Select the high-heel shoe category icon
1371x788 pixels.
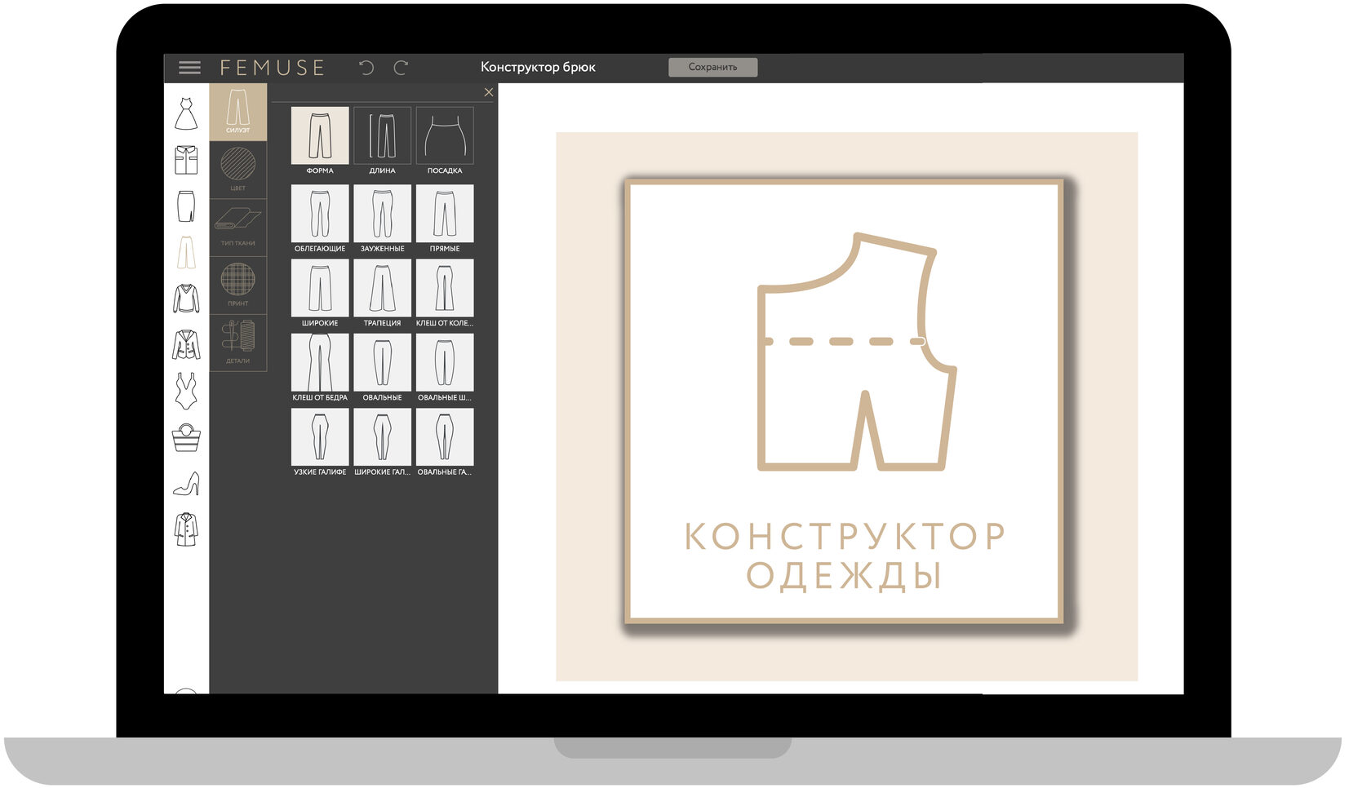[x=186, y=484]
